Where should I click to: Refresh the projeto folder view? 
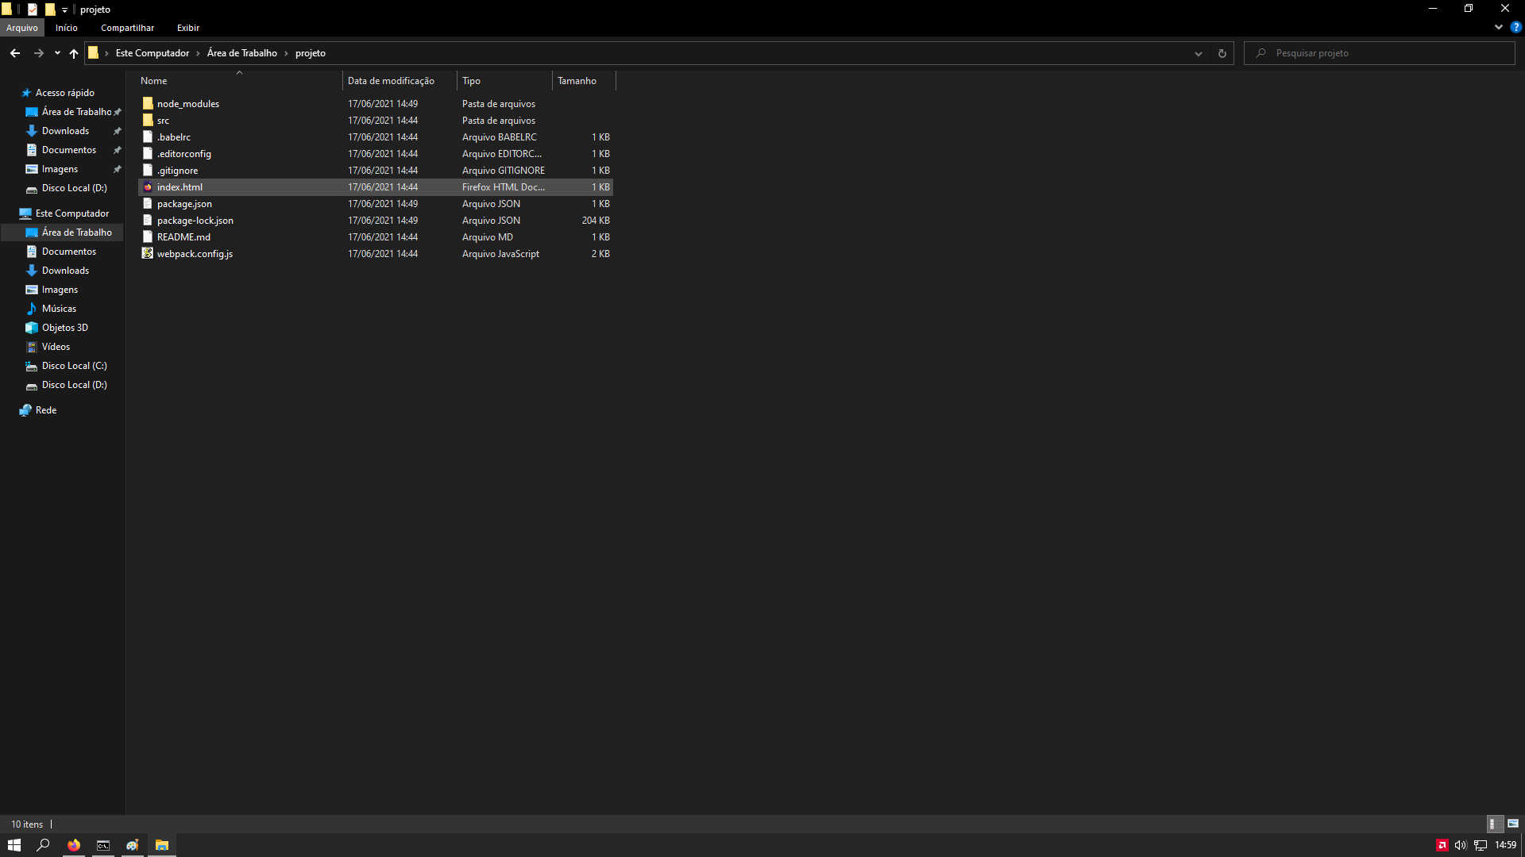pos(1222,53)
